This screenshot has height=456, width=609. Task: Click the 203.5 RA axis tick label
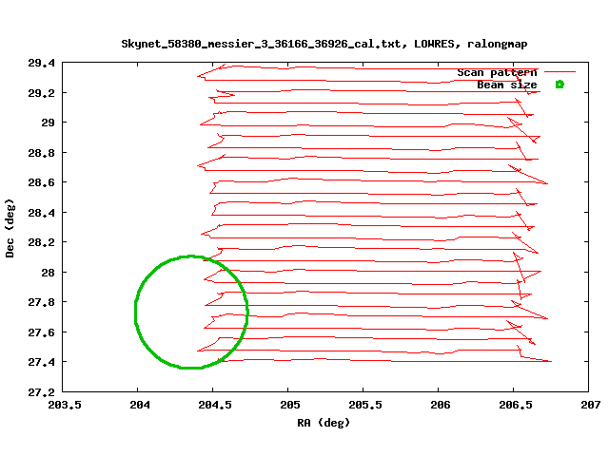coord(65,405)
